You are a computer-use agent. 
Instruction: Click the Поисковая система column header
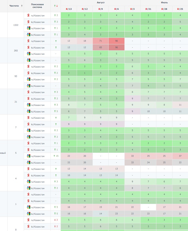(x=37, y=6)
